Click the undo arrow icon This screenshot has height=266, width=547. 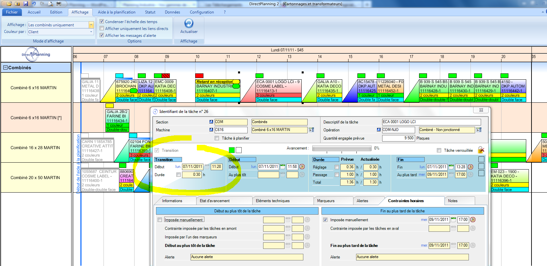tap(34, 4)
